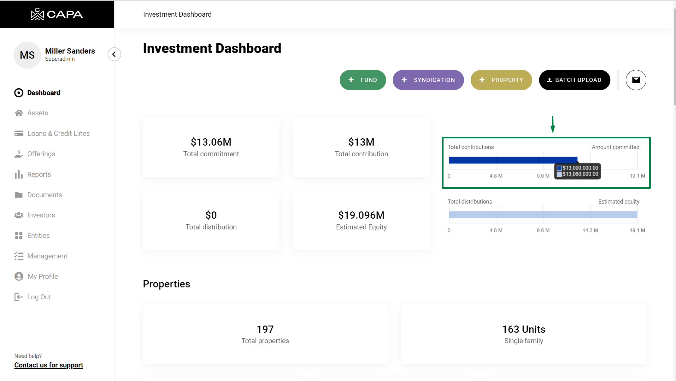The image size is (676, 381).
Task: Add a new Property
Action: point(501,80)
